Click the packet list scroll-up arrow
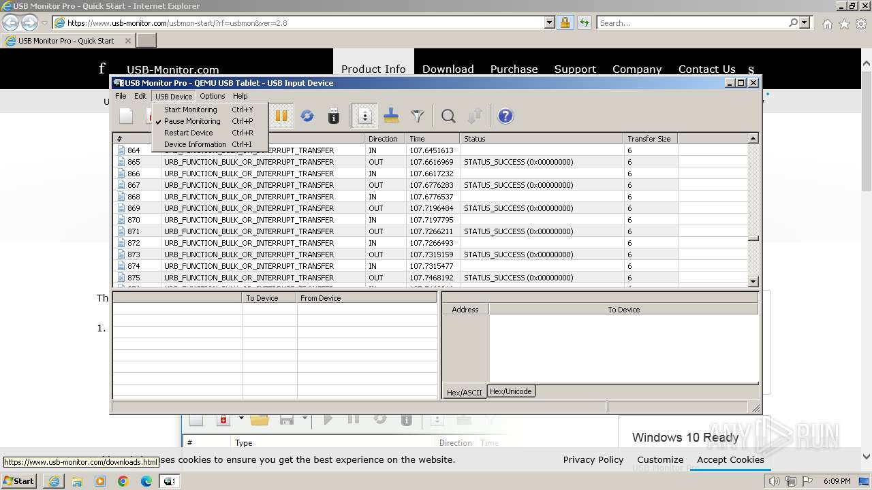Image resolution: width=872 pixels, height=490 pixels. click(x=753, y=139)
